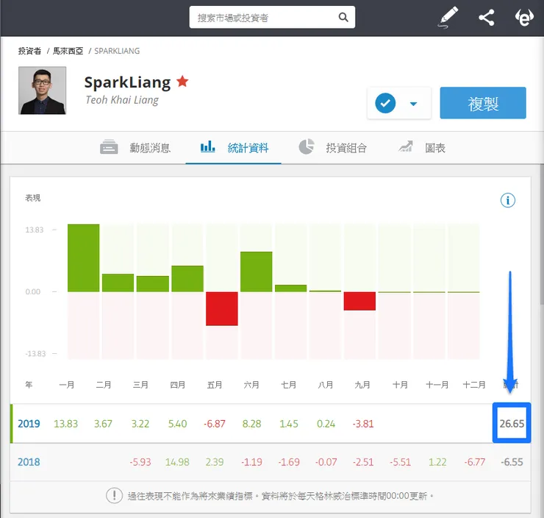
Task: Click 2019 May value -6.87
Action: click(215, 424)
